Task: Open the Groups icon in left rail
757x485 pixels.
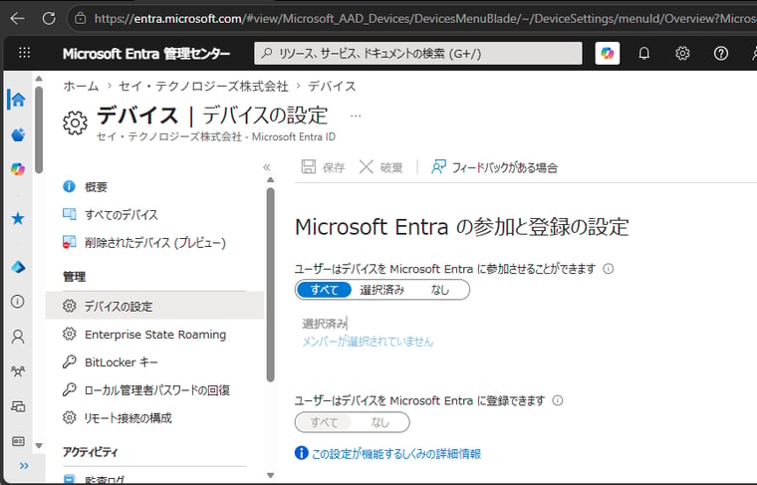Action: click(18, 371)
